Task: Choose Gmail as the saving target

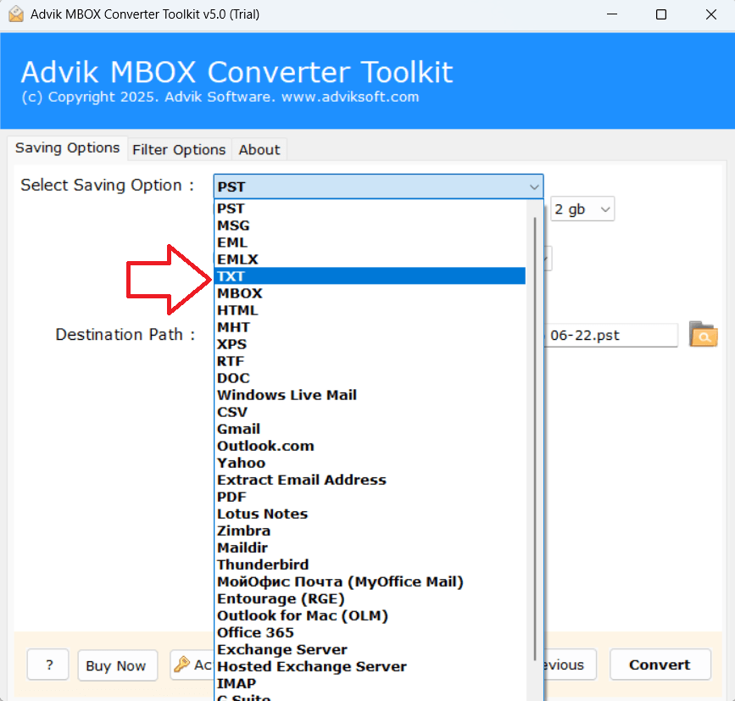Action: click(x=370, y=429)
